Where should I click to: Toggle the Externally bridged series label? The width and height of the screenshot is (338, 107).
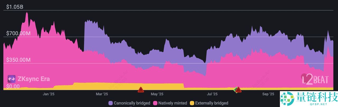(x=212, y=103)
